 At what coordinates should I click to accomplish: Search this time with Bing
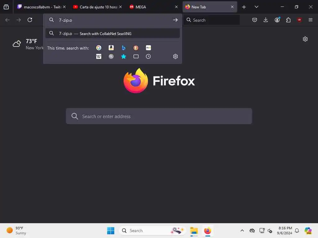124,48
